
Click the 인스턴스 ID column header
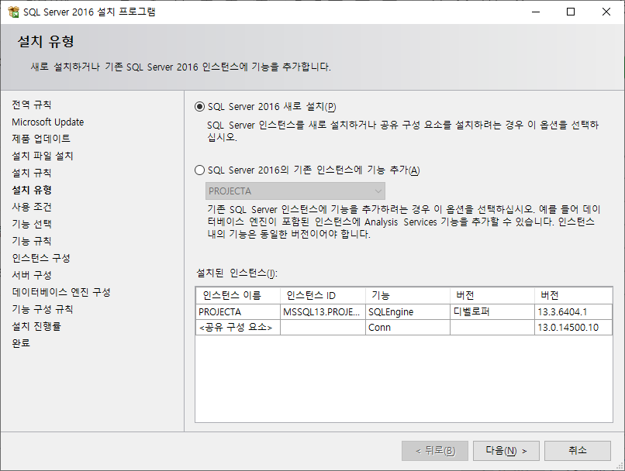pos(323,295)
